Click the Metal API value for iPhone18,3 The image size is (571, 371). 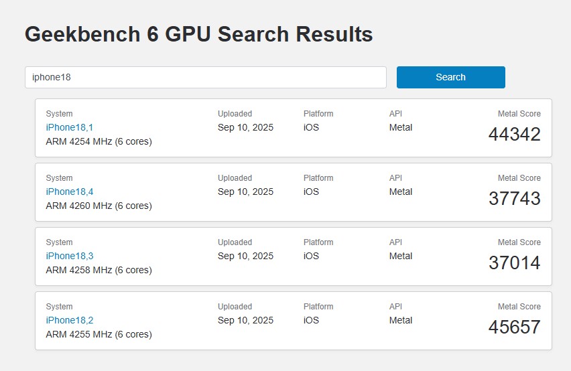(401, 256)
